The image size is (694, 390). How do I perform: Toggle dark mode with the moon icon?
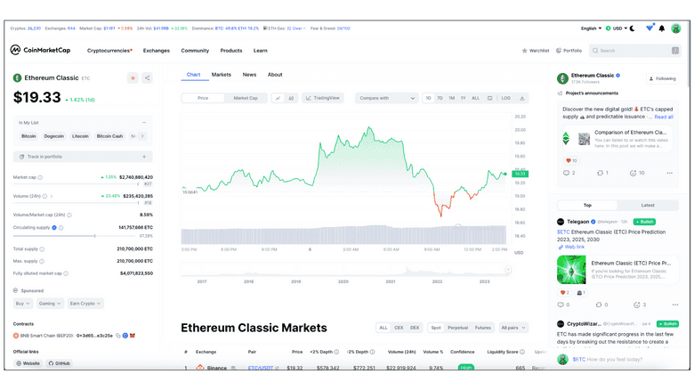coord(632,28)
